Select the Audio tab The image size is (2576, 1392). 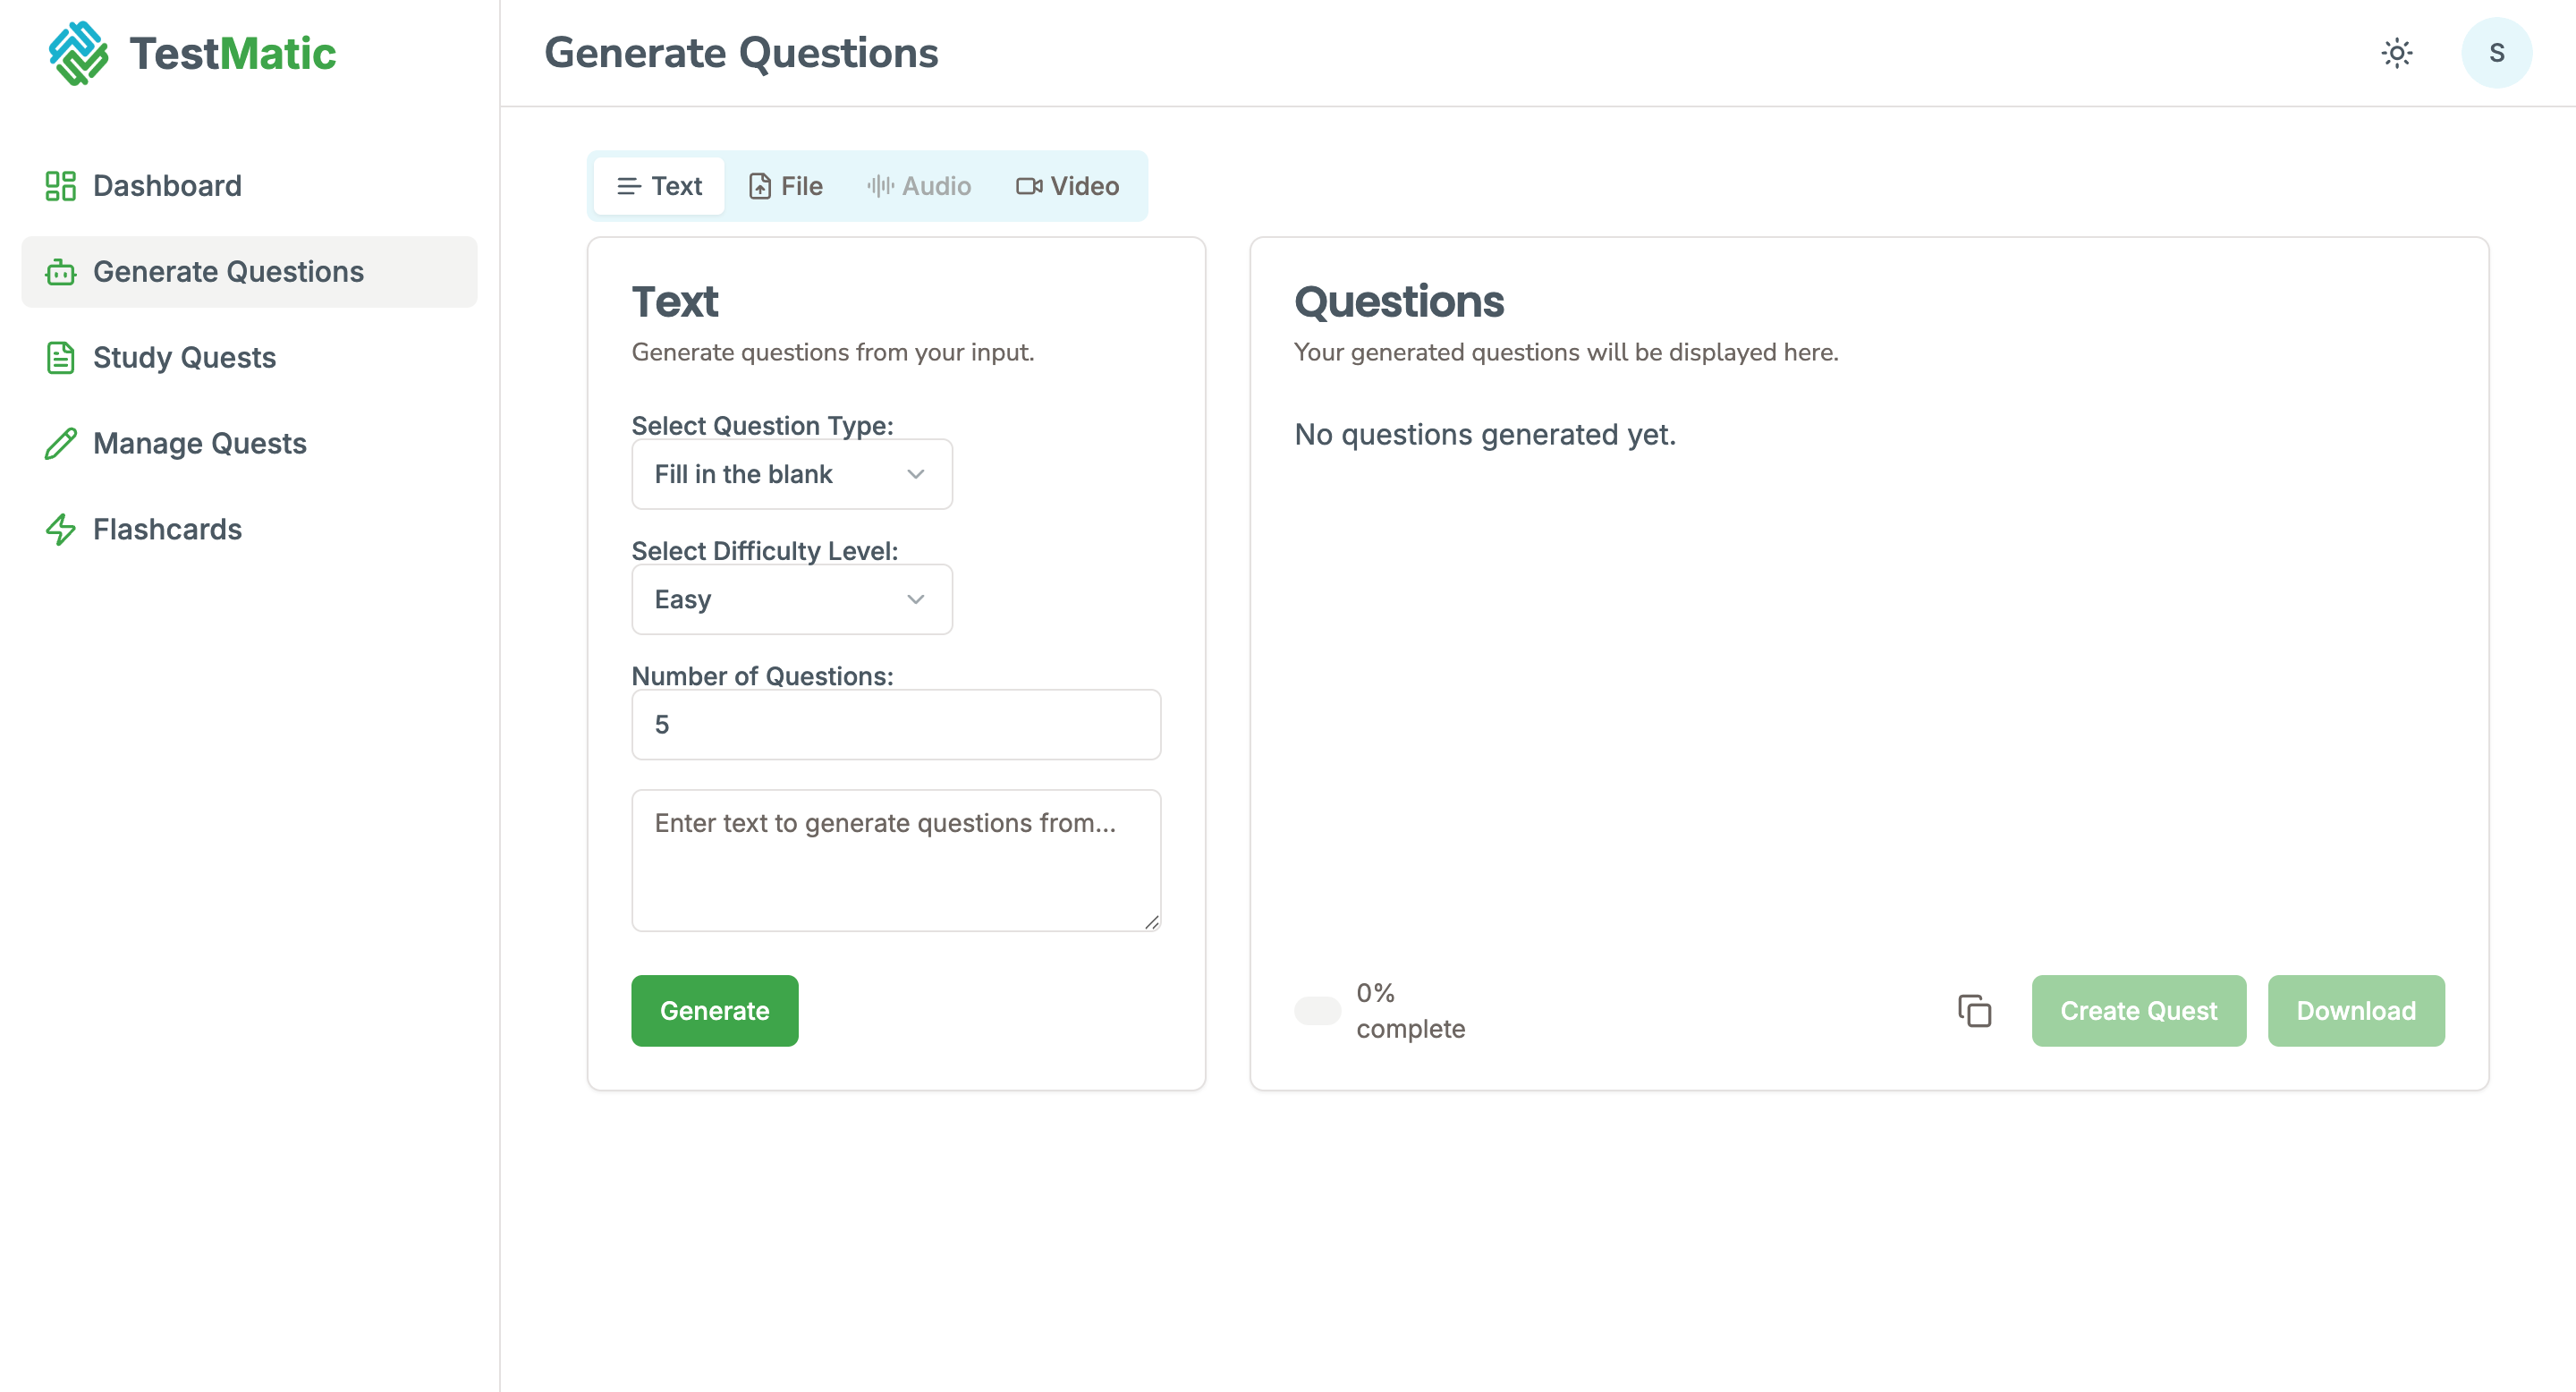click(919, 186)
